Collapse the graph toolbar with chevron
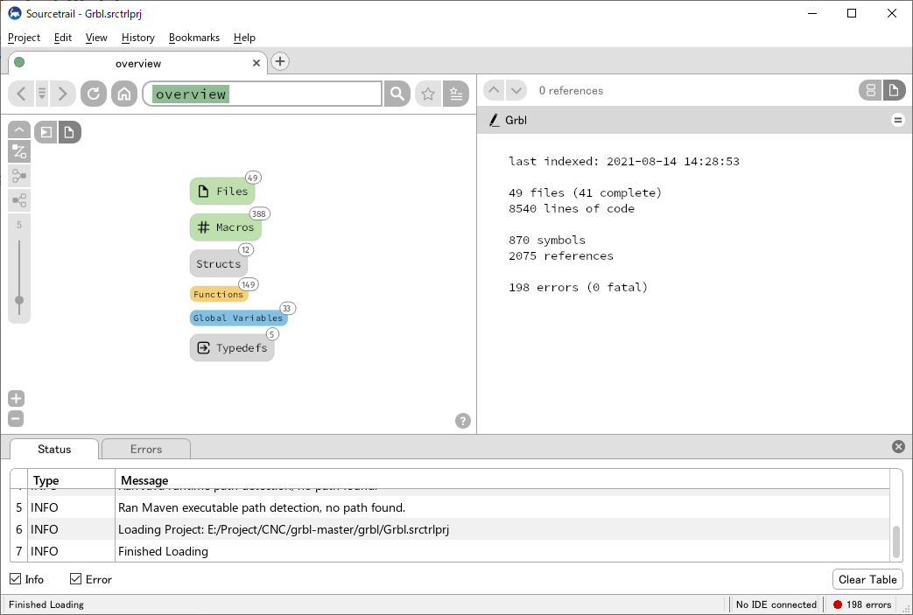The width and height of the screenshot is (913, 615). coord(19,129)
